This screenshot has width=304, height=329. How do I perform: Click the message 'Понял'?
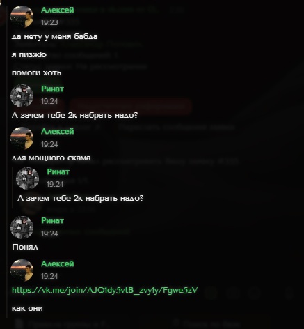click(x=25, y=247)
